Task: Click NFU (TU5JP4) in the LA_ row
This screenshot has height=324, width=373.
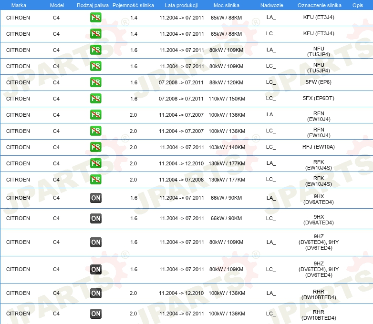Action: pyautogui.click(x=319, y=51)
